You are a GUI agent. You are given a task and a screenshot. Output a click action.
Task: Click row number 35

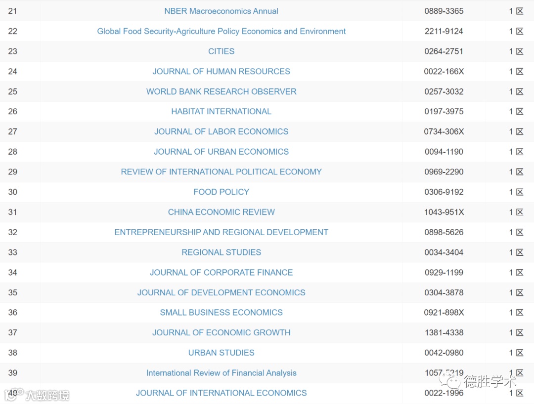coord(12,292)
